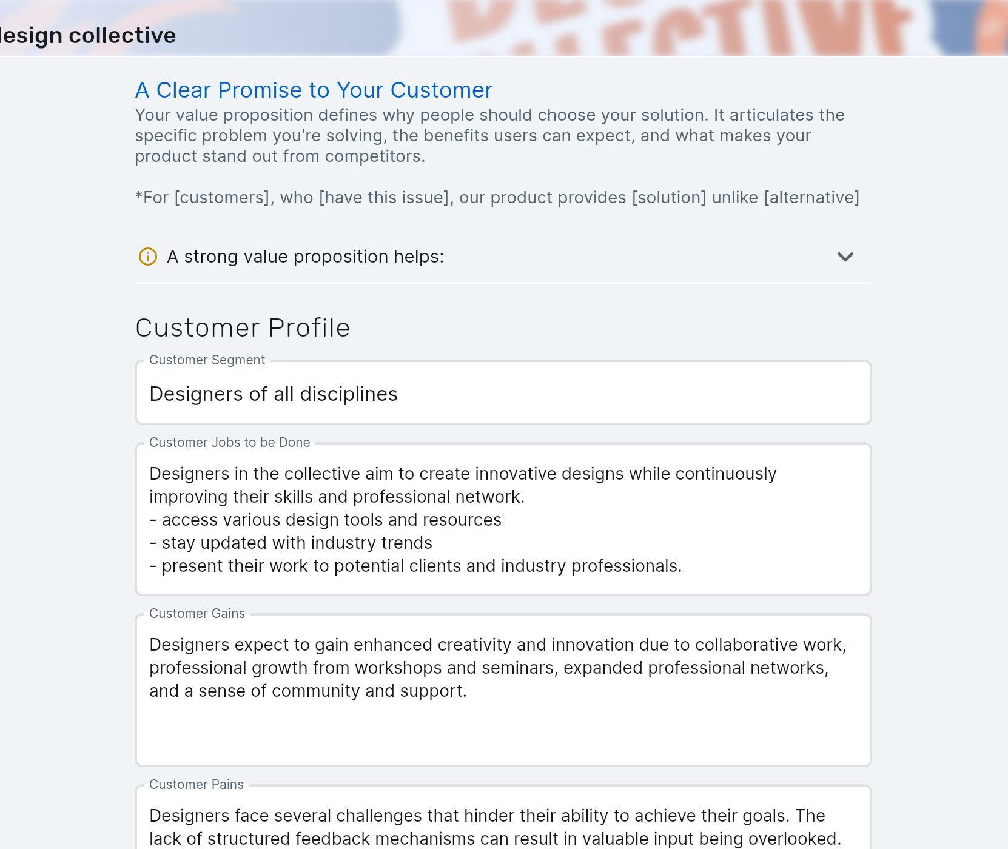Screen dimensions: 1008x849
Task: Focus the Customer Segment input field
Action: tap(503, 394)
